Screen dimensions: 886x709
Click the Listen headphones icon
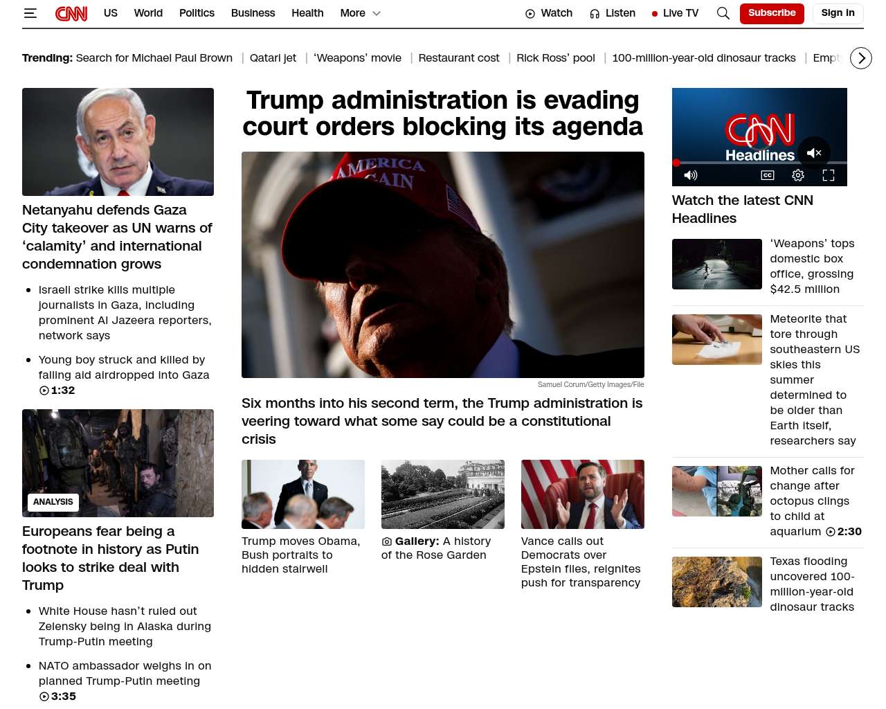pyautogui.click(x=595, y=14)
